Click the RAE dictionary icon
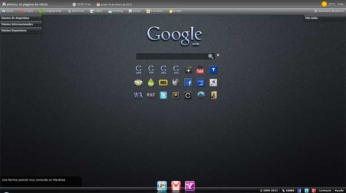The width and height of the screenshot is (346, 193). [151, 95]
